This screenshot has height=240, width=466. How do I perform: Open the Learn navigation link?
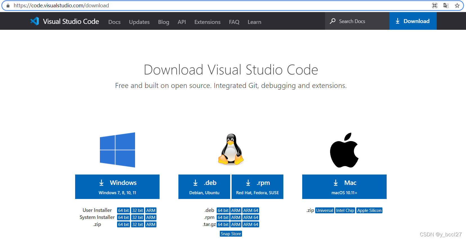254,22
